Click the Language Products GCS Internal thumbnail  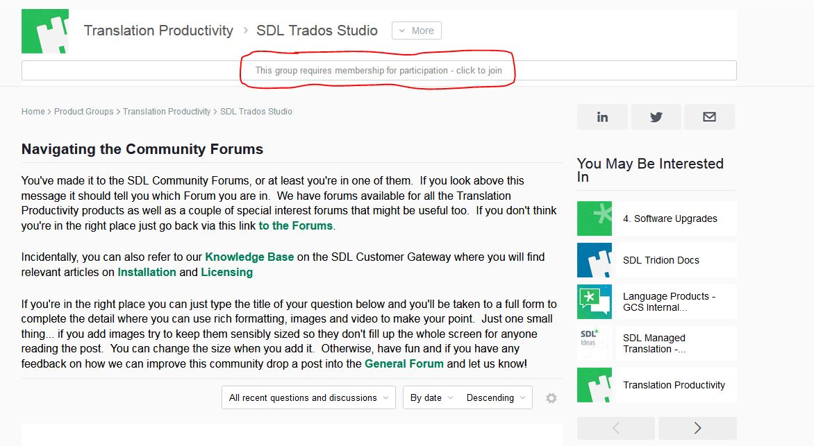(595, 301)
